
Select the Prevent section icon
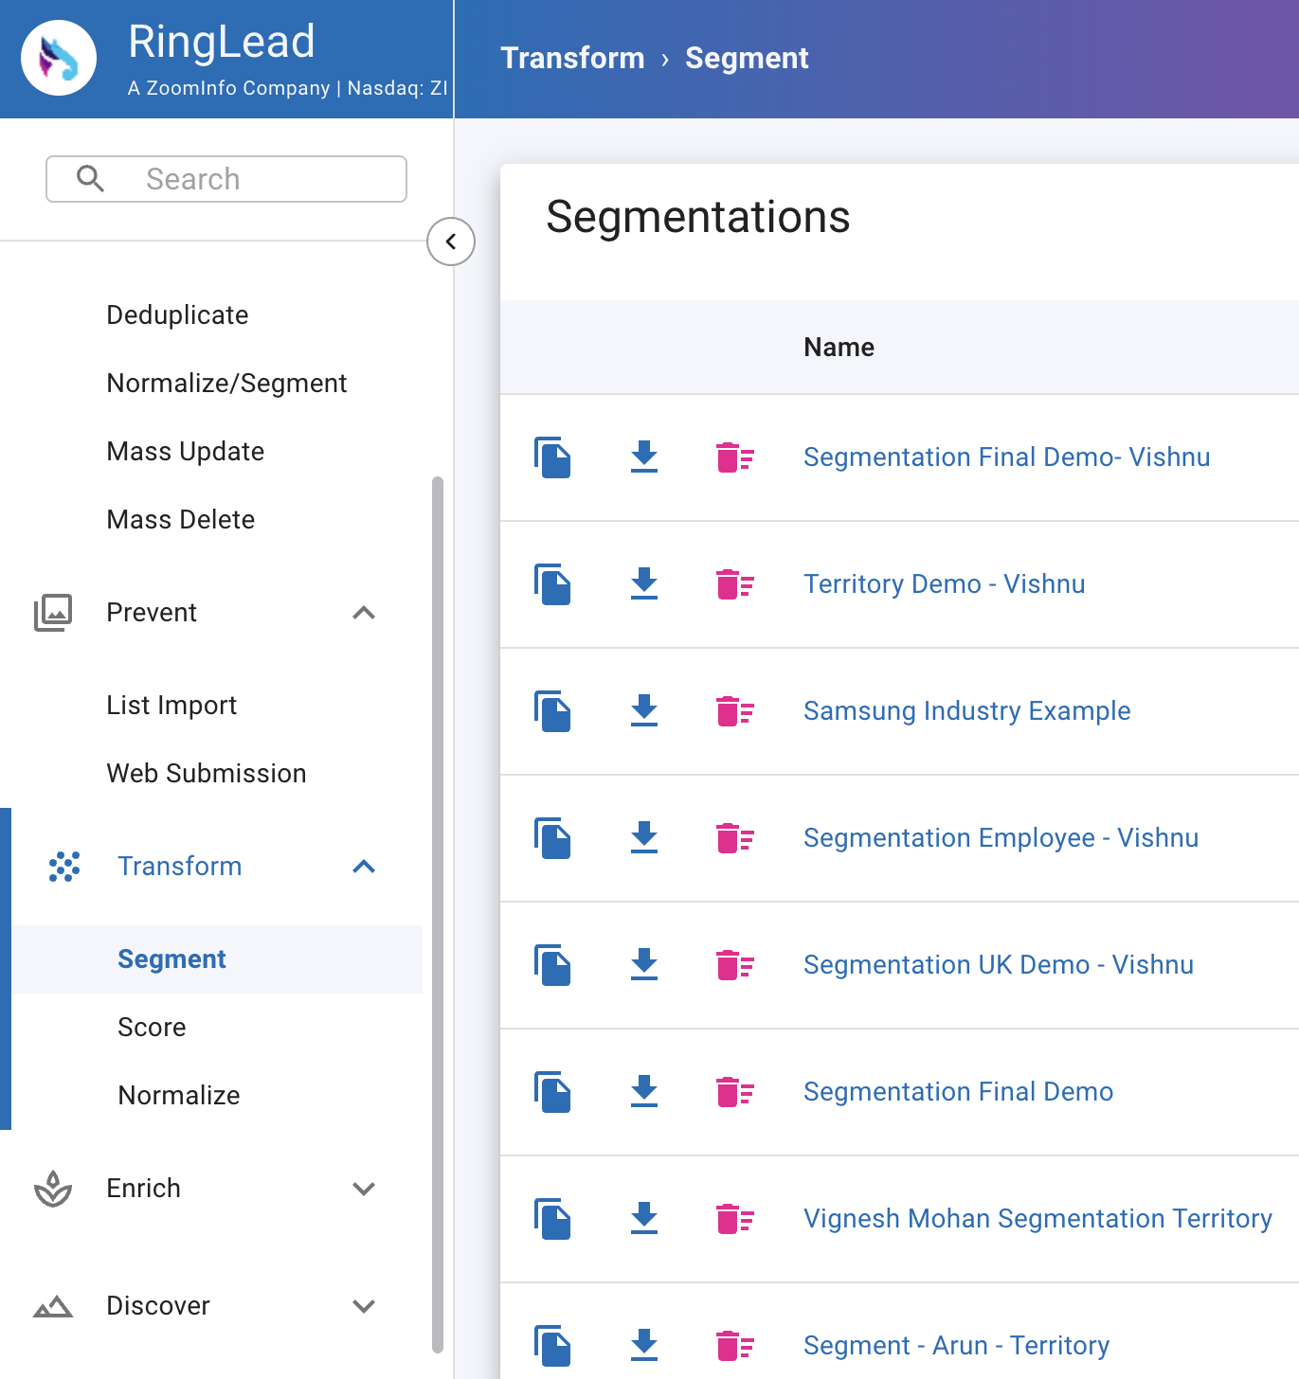[x=54, y=613]
